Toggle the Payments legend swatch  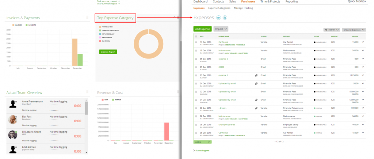point(27,25)
